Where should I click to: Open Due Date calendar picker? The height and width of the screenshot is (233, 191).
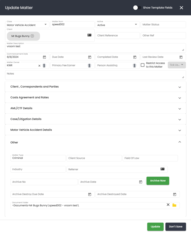90,57
